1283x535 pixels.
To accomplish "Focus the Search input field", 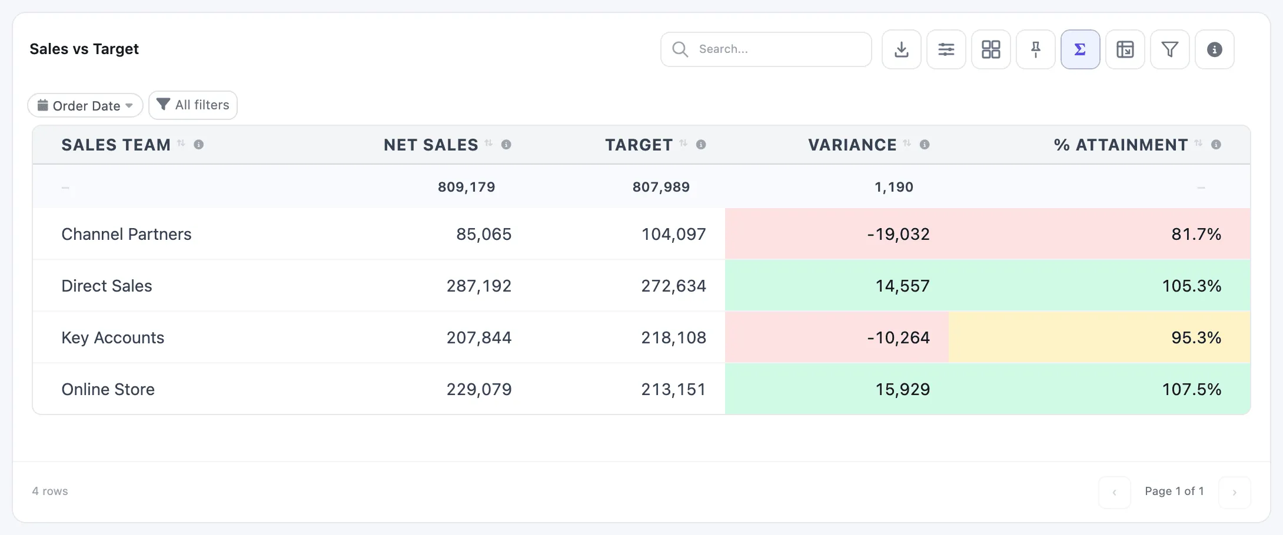I will point(766,49).
